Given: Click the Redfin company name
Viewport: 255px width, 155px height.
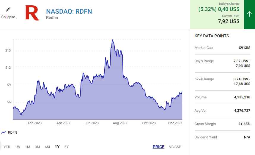Looking at the screenshot, I should click(52, 17).
